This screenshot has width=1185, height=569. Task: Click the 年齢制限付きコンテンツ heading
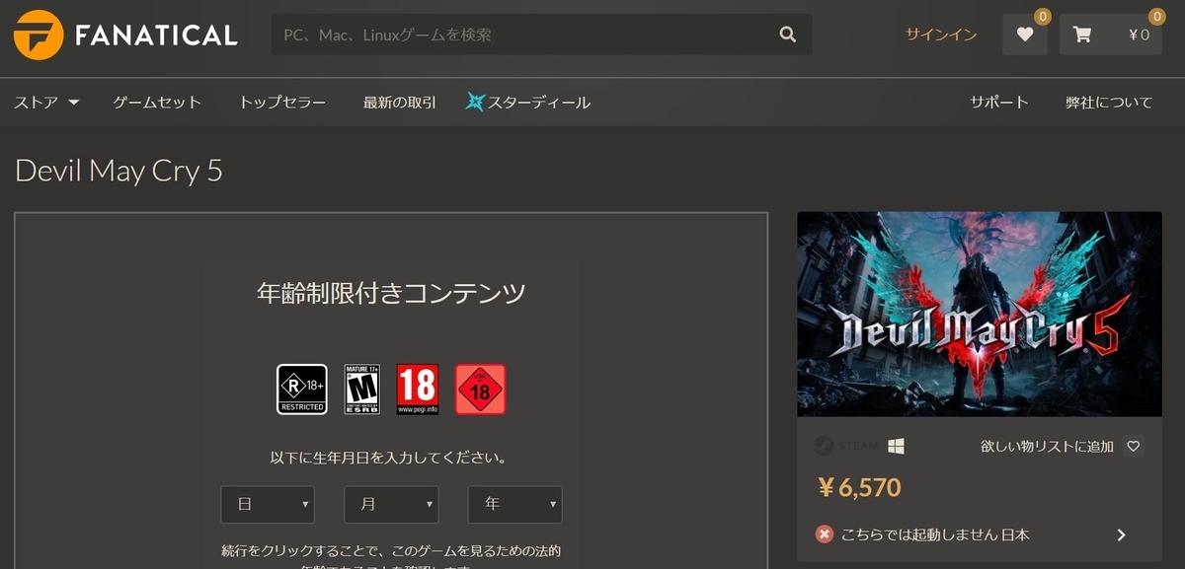pos(391,292)
